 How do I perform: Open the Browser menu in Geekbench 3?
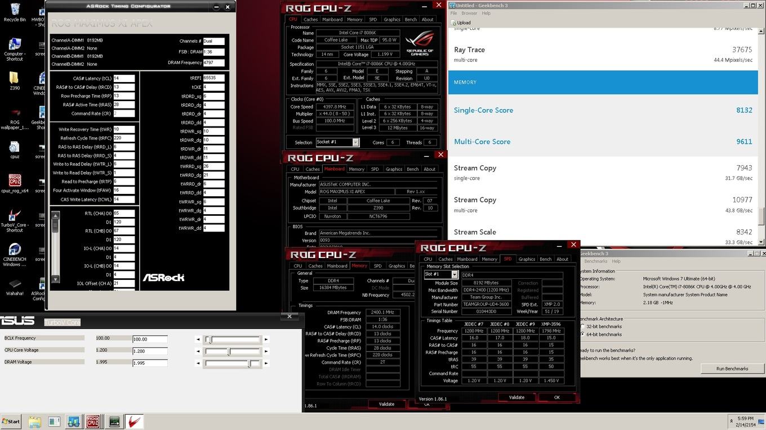[469, 13]
